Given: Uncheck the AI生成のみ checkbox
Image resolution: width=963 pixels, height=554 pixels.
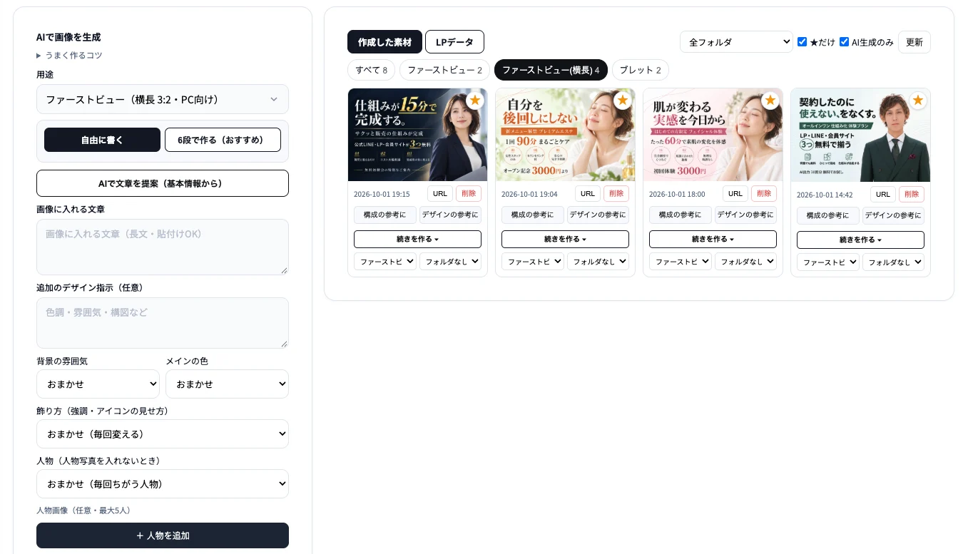Looking at the screenshot, I should coord(844,42).
